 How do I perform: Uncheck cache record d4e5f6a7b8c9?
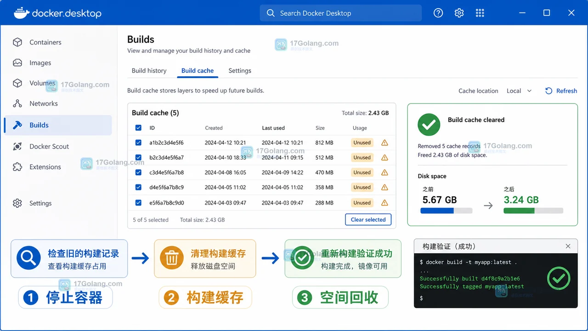138,187
